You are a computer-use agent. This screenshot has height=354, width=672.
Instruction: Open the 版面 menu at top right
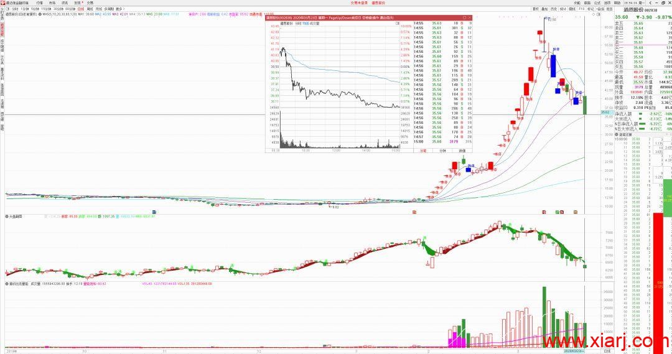[587, 2]
